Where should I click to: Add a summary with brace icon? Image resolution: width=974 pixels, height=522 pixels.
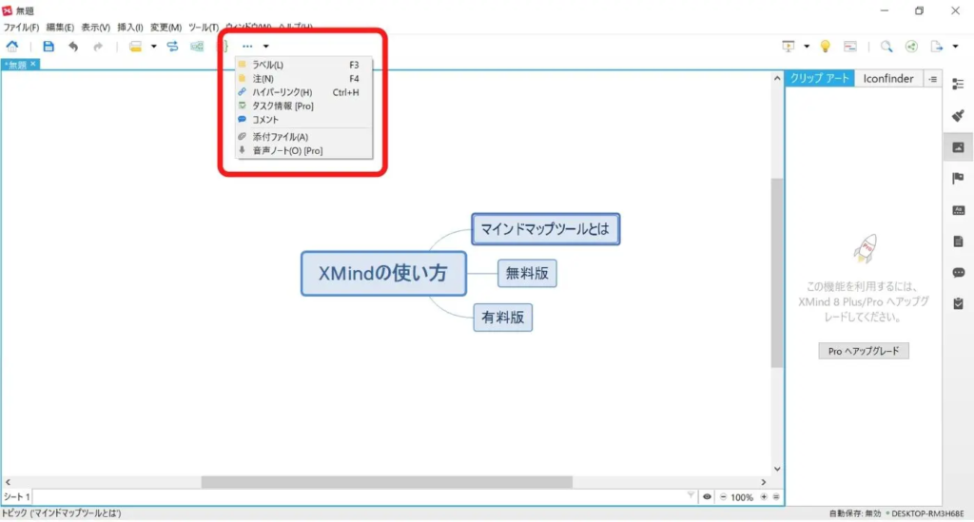[224, 47]
